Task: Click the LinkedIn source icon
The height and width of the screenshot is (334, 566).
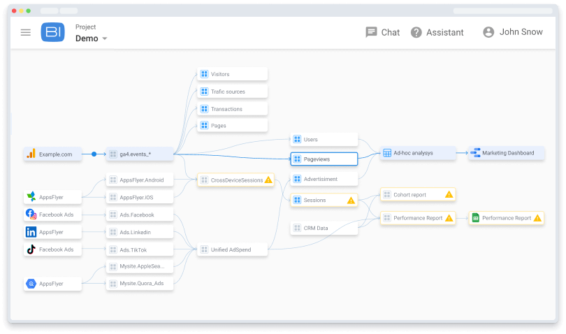Action: (x=31, y=232)
